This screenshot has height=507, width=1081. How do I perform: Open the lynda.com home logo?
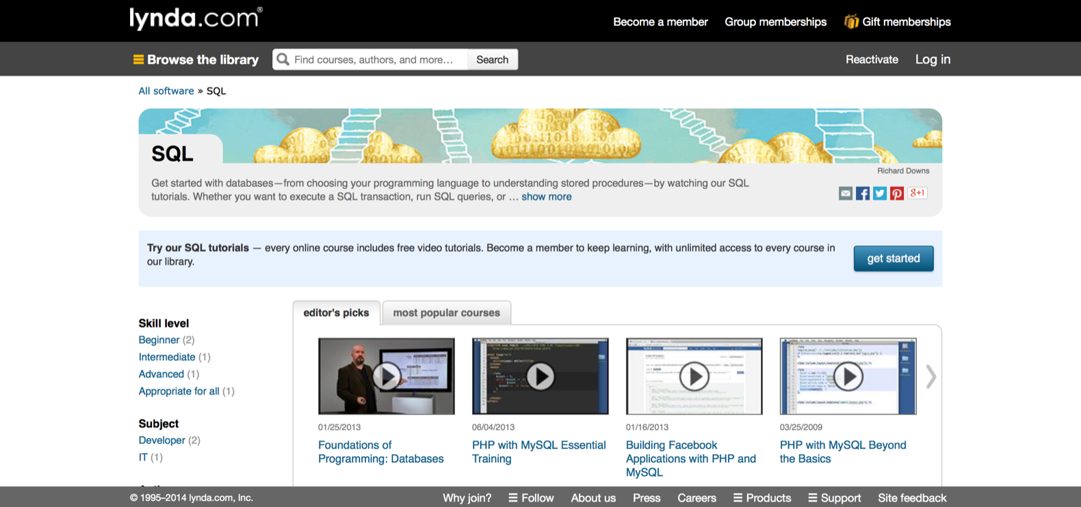196,18
